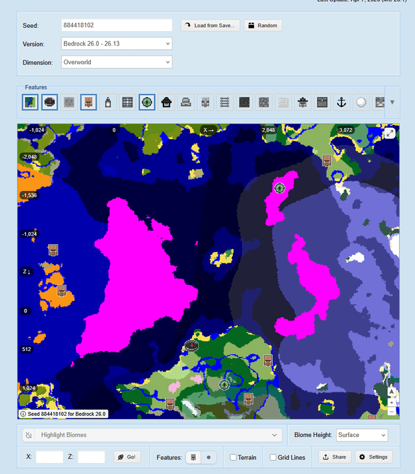
Task: Open the Dimension dropdown
Action: point(117,62)
